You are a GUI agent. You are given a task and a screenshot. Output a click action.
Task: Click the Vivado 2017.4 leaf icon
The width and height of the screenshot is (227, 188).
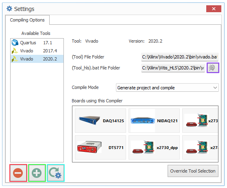tap(15, 51)
